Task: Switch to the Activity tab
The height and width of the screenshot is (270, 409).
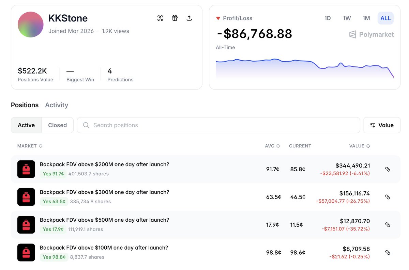Action: point(57,105)
